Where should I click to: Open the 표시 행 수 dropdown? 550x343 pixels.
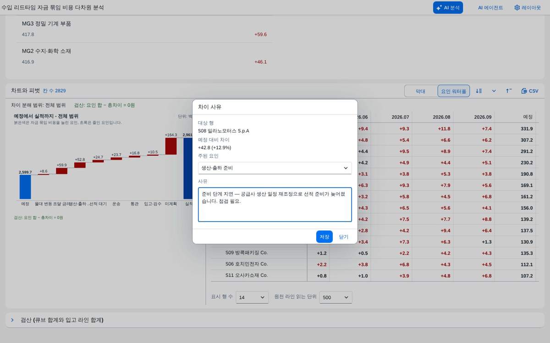point(252,297)
